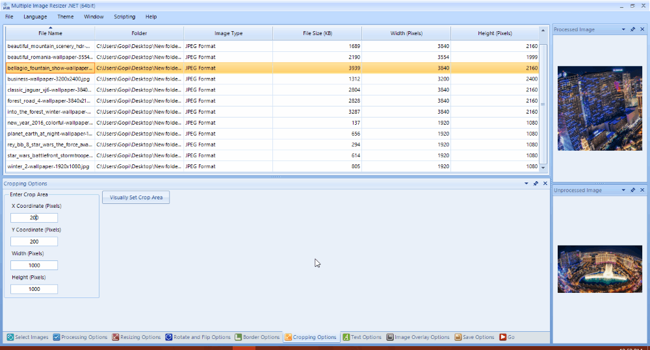Click the Processed Image preview thumbnail
Viewport: 650px width, 350px height.
[599, 108]
